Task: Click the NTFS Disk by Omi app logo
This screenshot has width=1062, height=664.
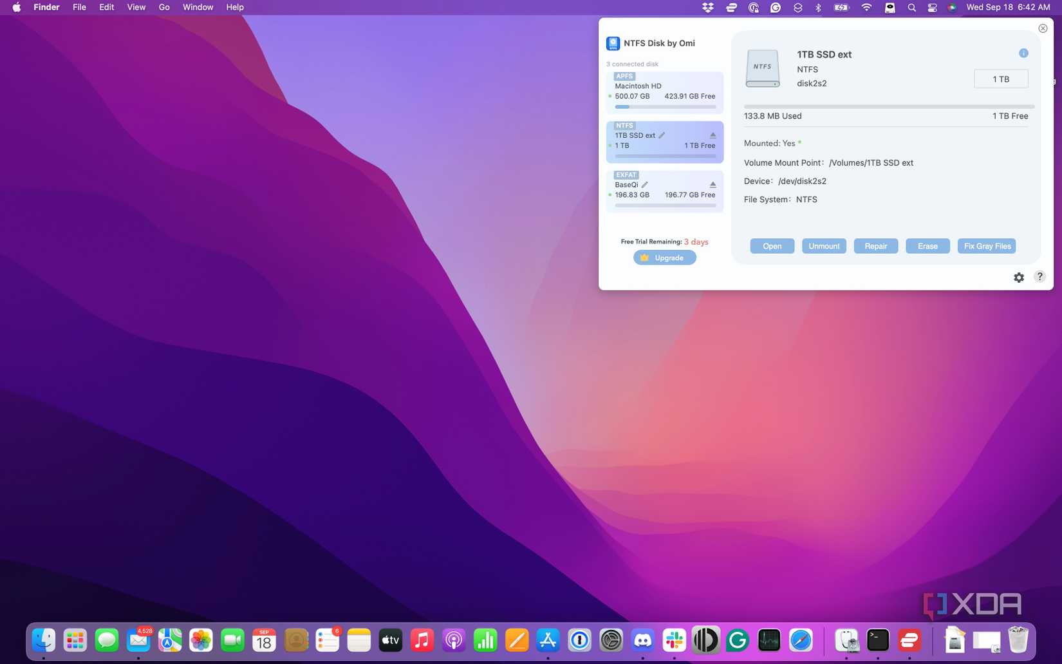Action: tap(613, 43)
